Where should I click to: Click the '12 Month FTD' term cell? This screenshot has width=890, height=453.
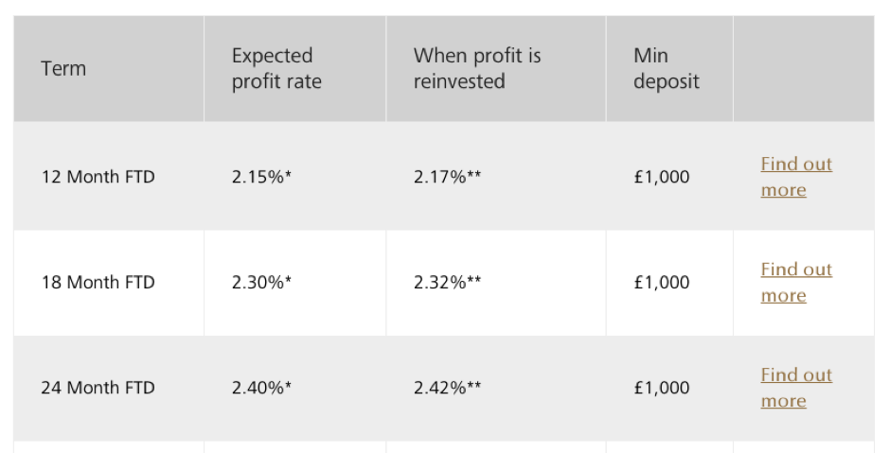point(98,177)
